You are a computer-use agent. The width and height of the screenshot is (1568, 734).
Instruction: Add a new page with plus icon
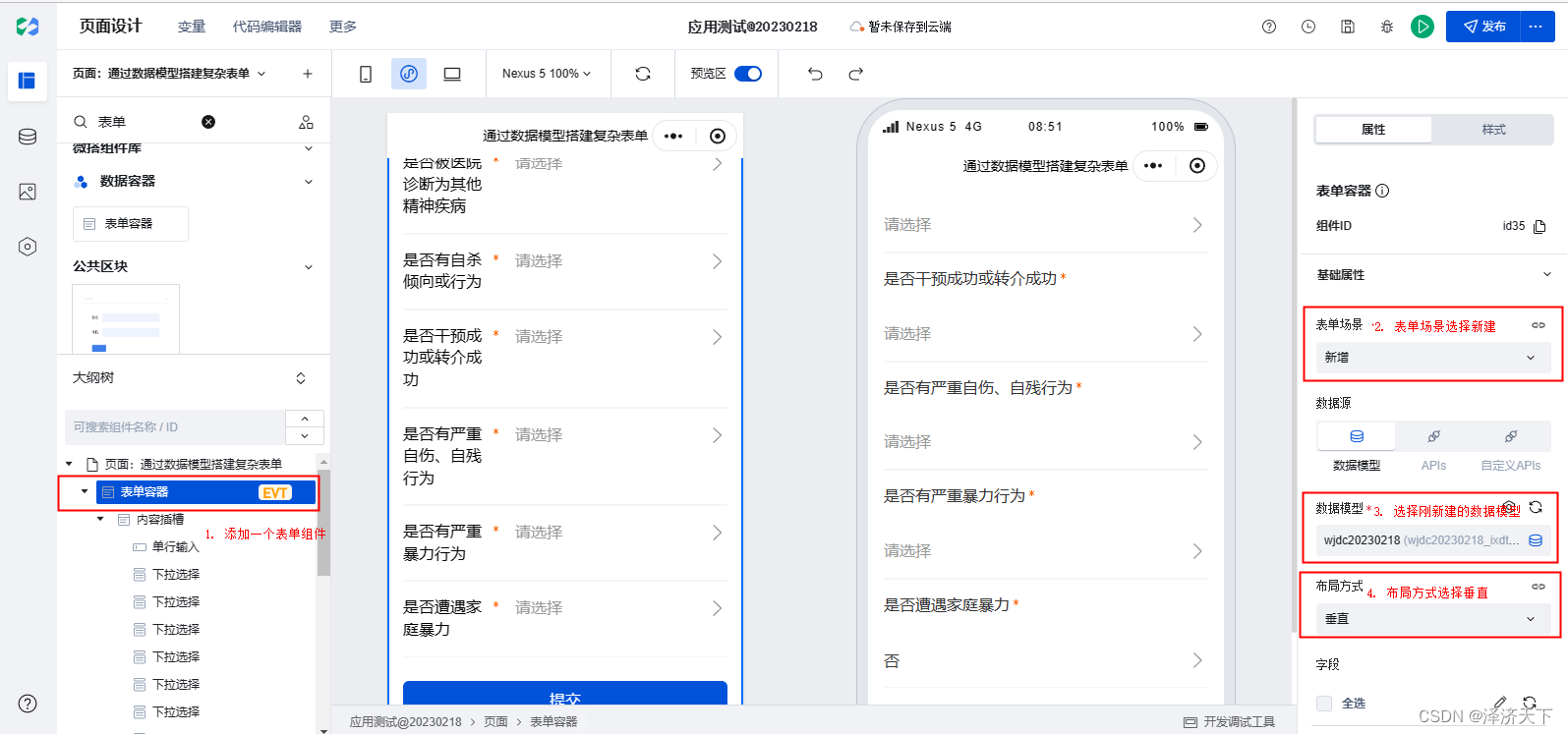[x=308, y=74]
